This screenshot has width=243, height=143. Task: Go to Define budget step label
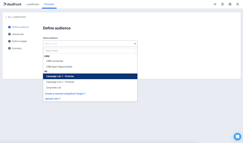click(19, 41)
